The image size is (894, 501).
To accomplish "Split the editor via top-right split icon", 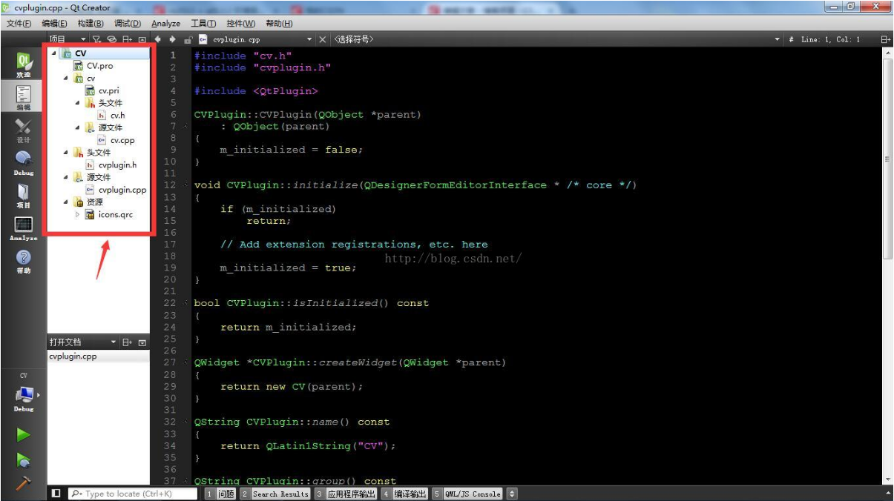I will point(885,39).
